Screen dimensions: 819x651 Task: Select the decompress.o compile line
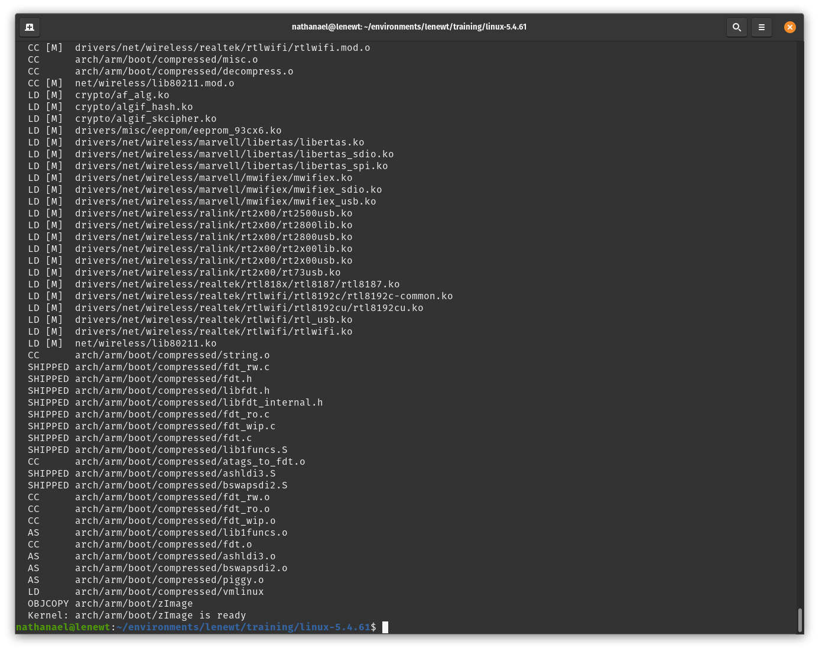click(x=184, y=71)
